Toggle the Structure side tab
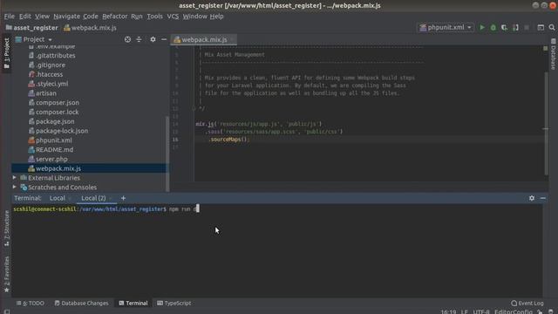 click(6, 229)
